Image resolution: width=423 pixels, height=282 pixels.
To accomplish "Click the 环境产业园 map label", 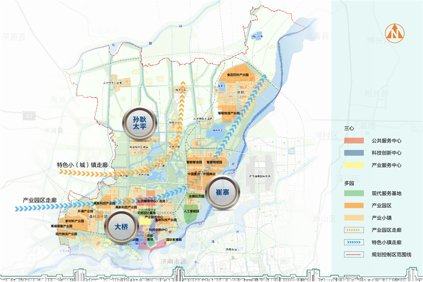I will tap(86, 211).
